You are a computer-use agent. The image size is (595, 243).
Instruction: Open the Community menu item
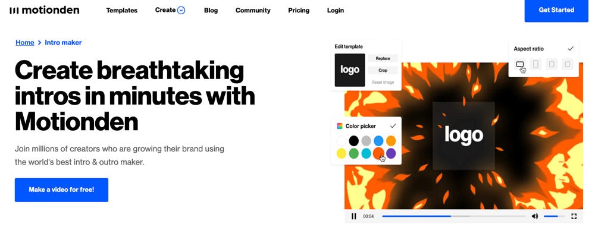pyautogui.click(x=253, y=10)
